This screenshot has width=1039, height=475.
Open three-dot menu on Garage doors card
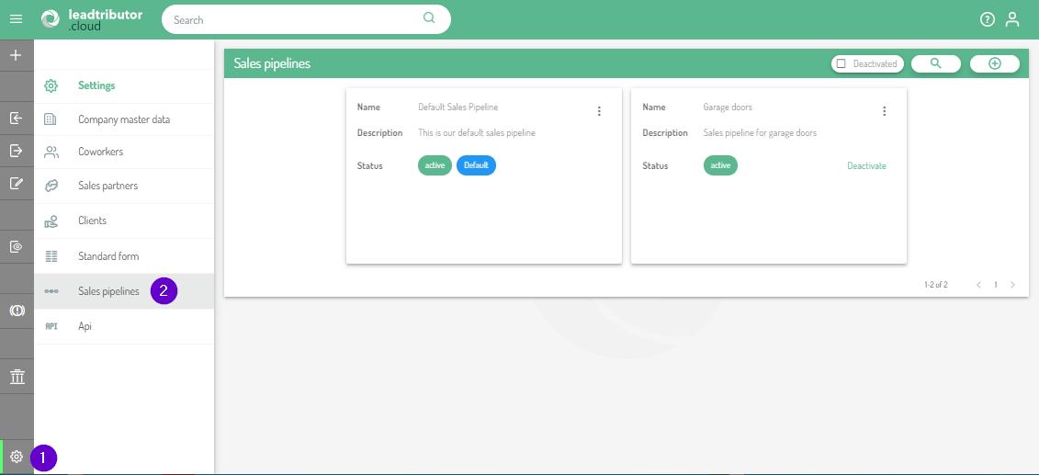885,111
